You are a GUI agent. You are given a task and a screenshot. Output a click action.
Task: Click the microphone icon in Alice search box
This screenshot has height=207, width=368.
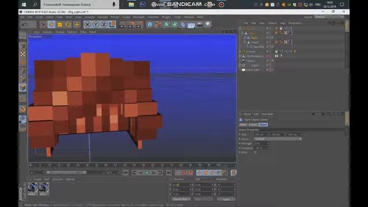[114, 5]
